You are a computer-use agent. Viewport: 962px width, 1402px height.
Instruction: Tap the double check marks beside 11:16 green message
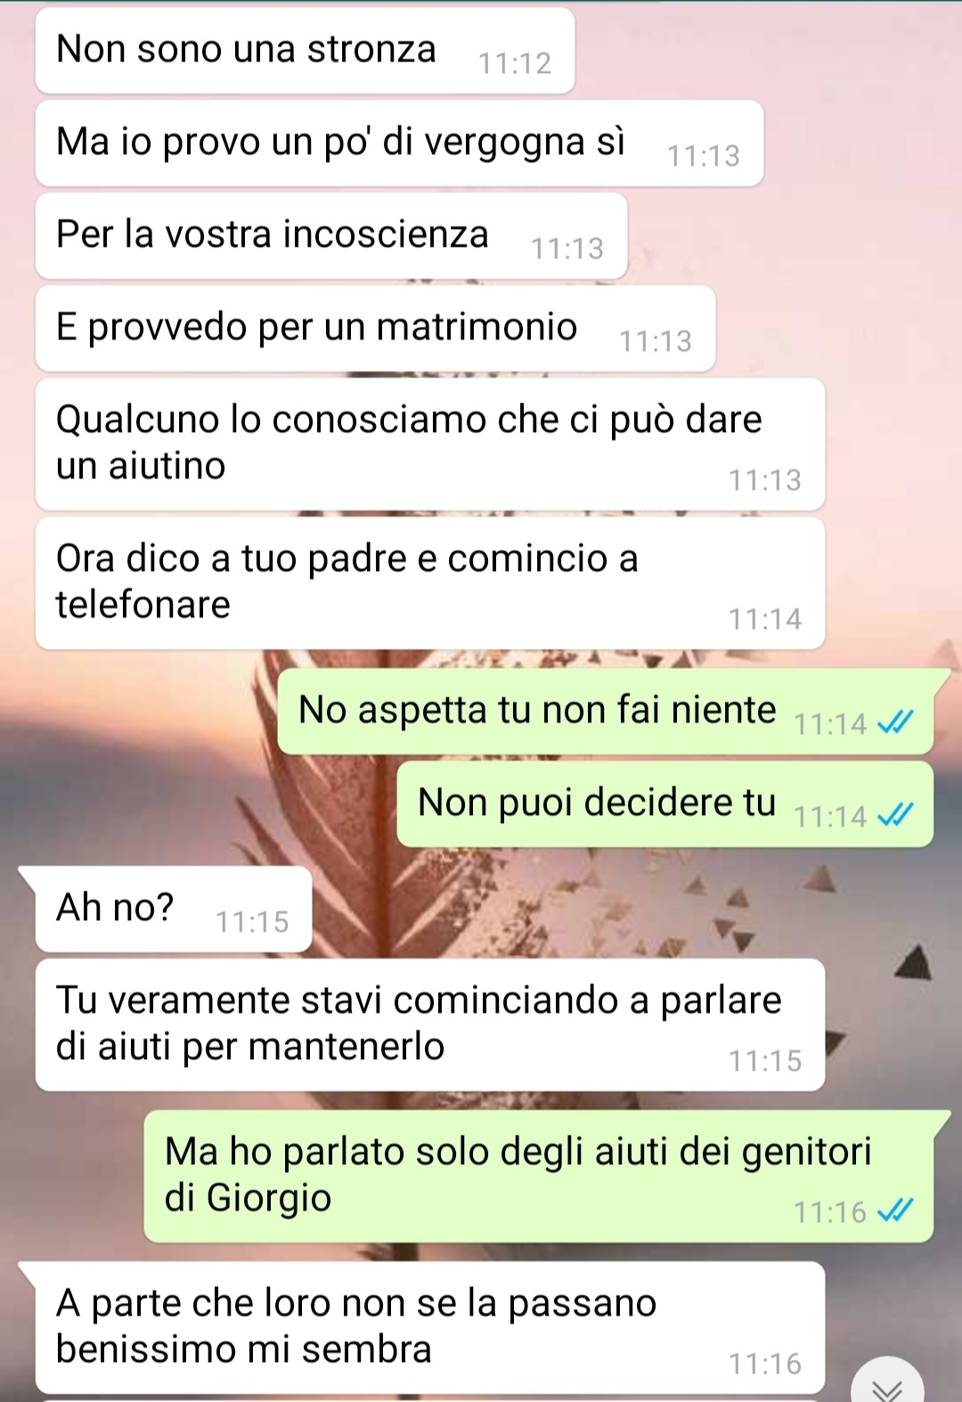pyautogui.click(x=895, y=1210)
